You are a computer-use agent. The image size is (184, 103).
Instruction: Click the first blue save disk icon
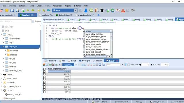tap(12, 10)
